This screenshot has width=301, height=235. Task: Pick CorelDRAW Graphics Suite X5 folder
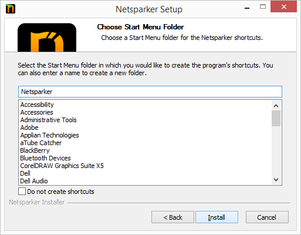[x=62, y=166]
